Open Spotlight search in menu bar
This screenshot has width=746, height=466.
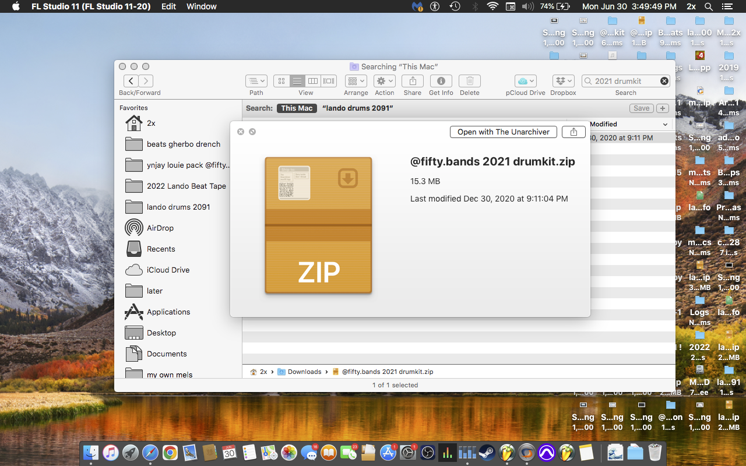[709, 6]
